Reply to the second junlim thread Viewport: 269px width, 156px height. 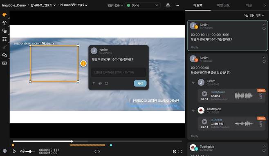click(x=195, y=136)
